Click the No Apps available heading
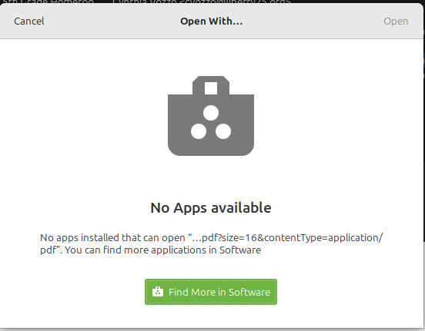Image resolution: width=425 pixels, height=331 pixels. click(x=211, y=207)
